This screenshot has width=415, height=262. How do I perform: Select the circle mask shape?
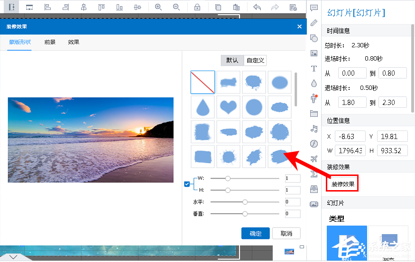[x=254, y=107]
